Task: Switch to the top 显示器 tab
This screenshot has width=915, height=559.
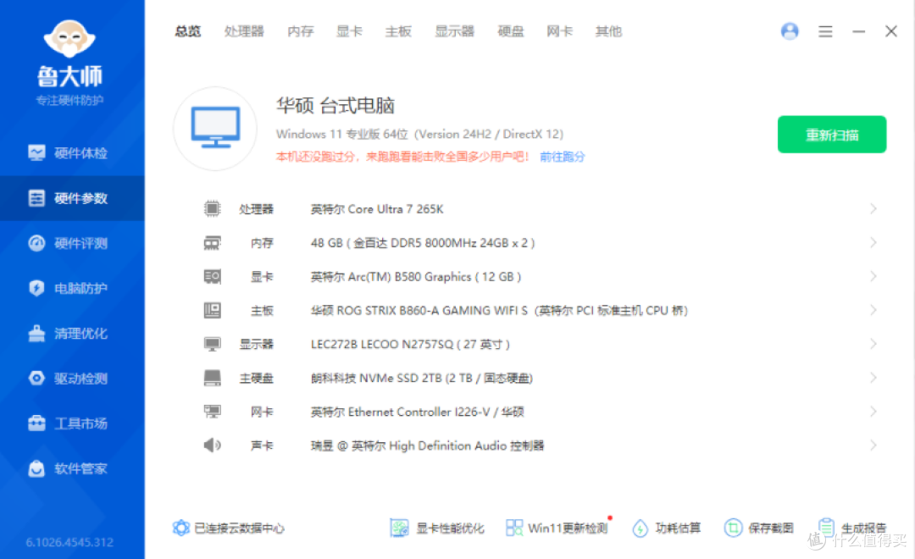Action: point(455,31)
